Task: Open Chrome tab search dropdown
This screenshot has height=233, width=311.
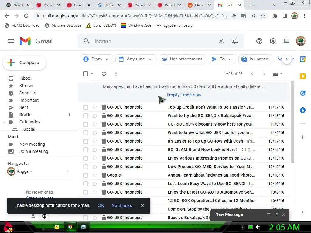Action: pyautogui.click(x=275, y=5)
